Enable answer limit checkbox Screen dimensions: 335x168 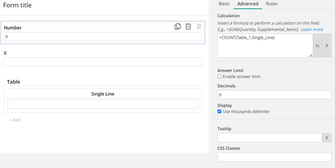point(220,77)
